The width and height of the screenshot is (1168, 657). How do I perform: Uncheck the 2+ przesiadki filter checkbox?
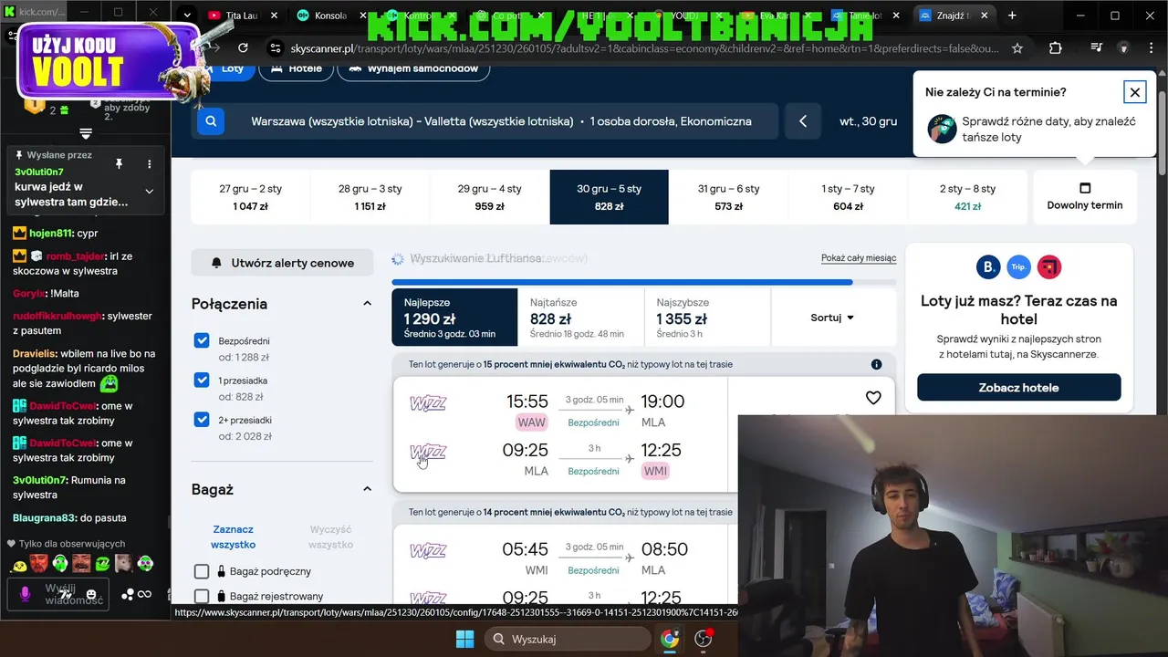pyautogui.click(x=202, y=420)
